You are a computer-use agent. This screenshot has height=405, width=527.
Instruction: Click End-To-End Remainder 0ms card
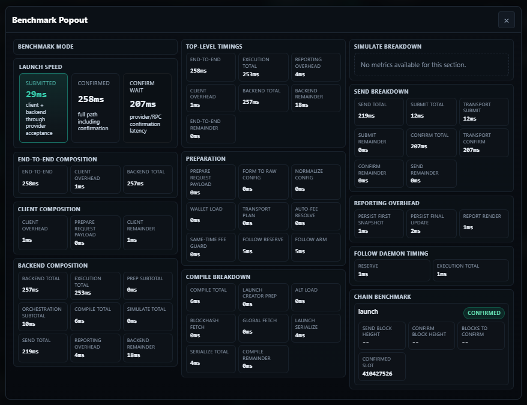coord(211,129)
